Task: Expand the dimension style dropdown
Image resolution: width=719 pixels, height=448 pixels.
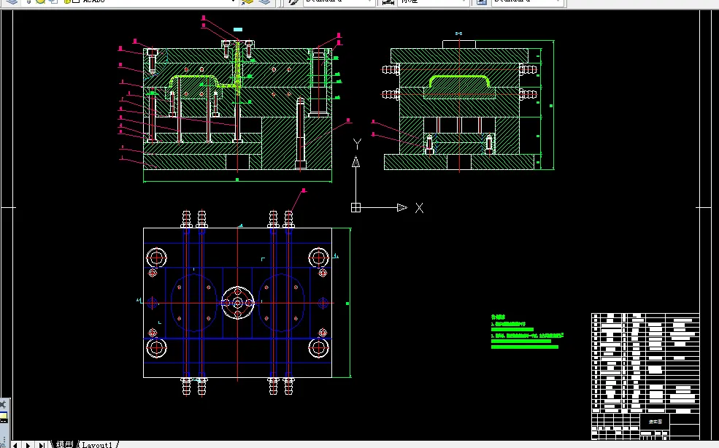Action: point(464,2)
